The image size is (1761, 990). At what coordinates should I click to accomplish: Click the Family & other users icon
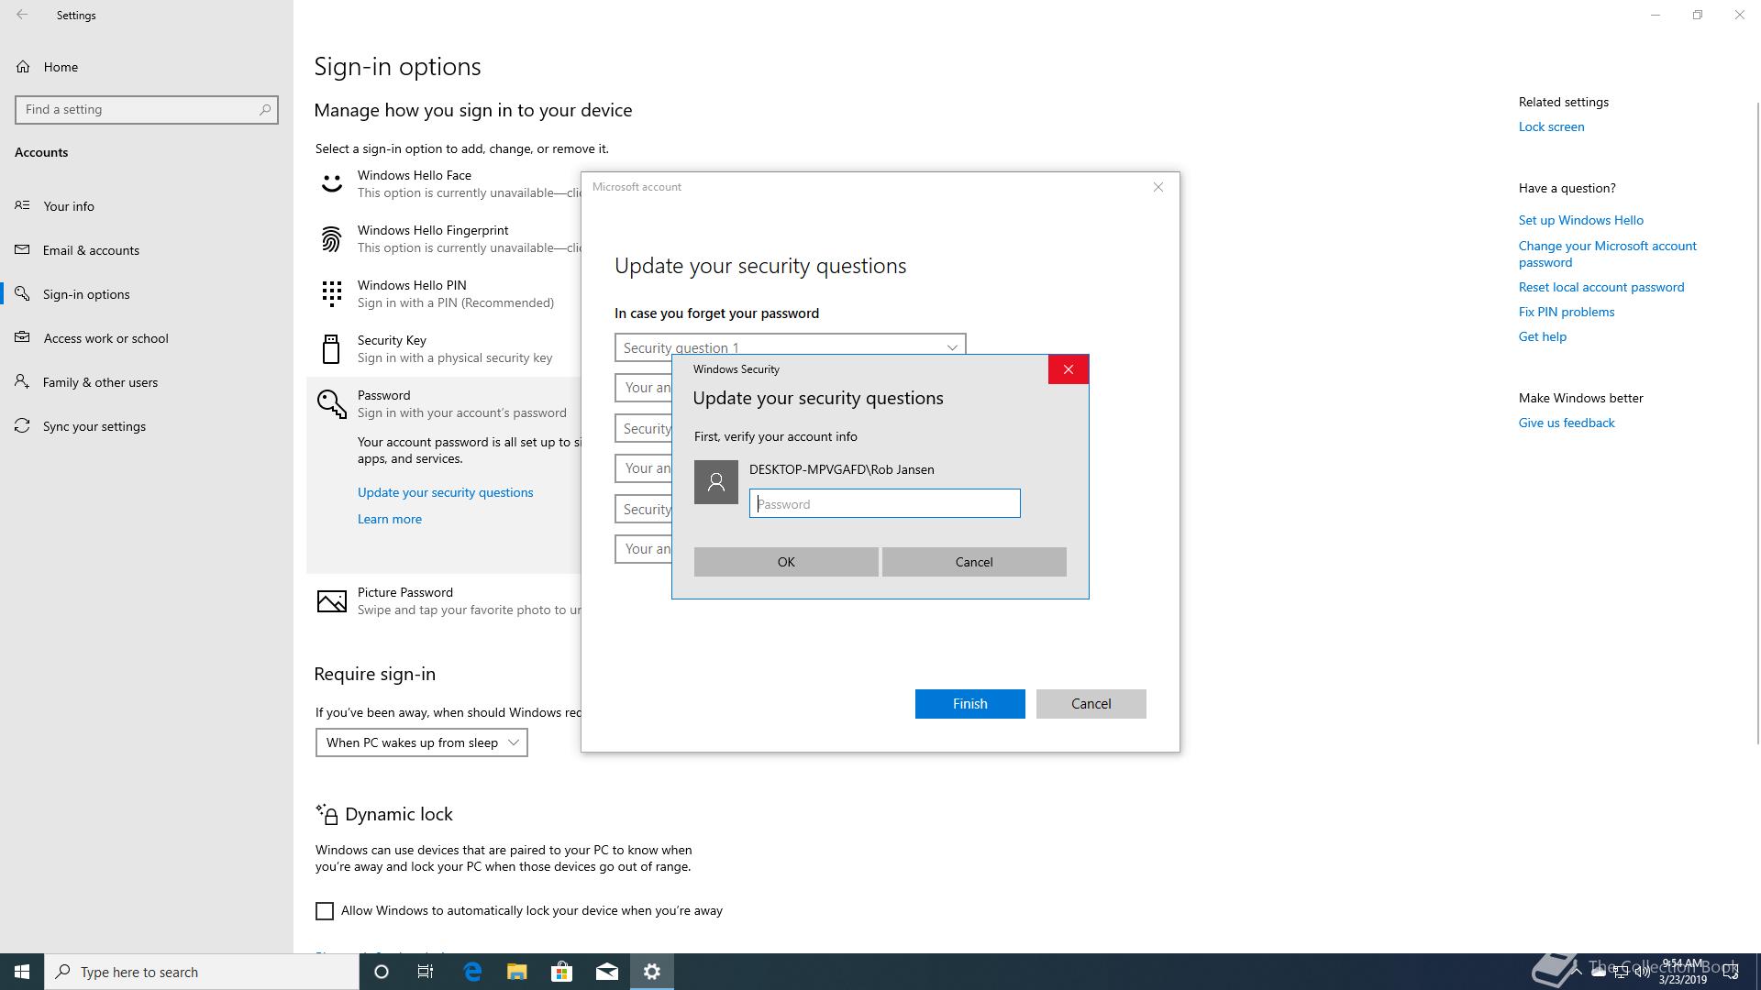(22, 382)
